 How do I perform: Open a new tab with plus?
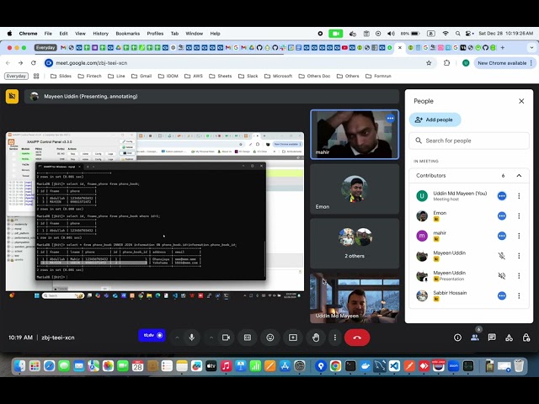[x=503, y=47]
